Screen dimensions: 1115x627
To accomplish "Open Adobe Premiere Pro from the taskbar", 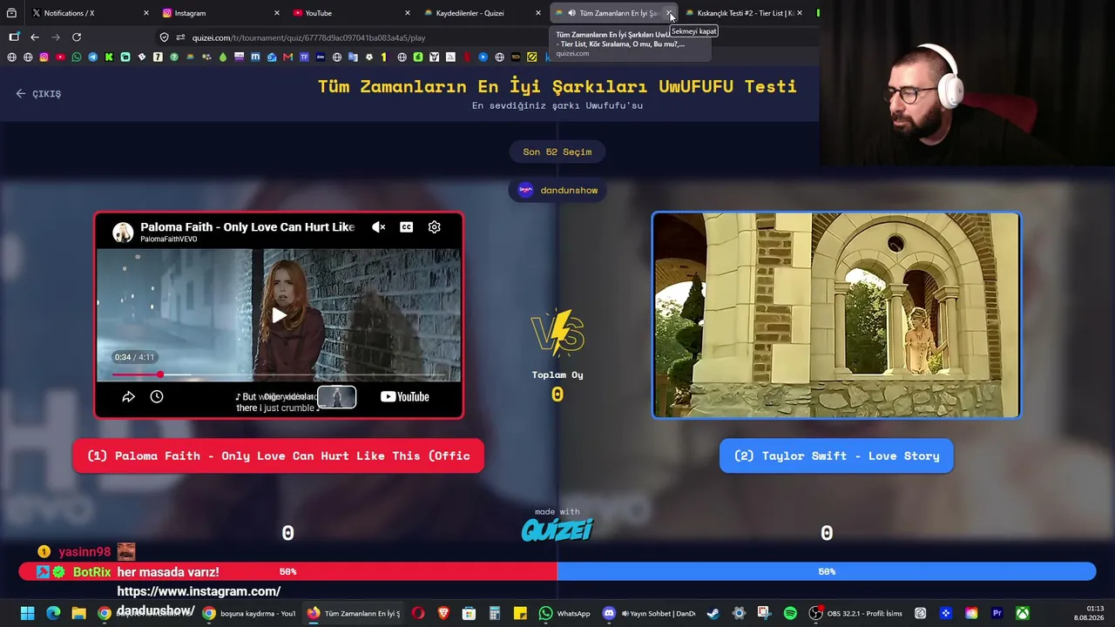I will click(997, 613).
